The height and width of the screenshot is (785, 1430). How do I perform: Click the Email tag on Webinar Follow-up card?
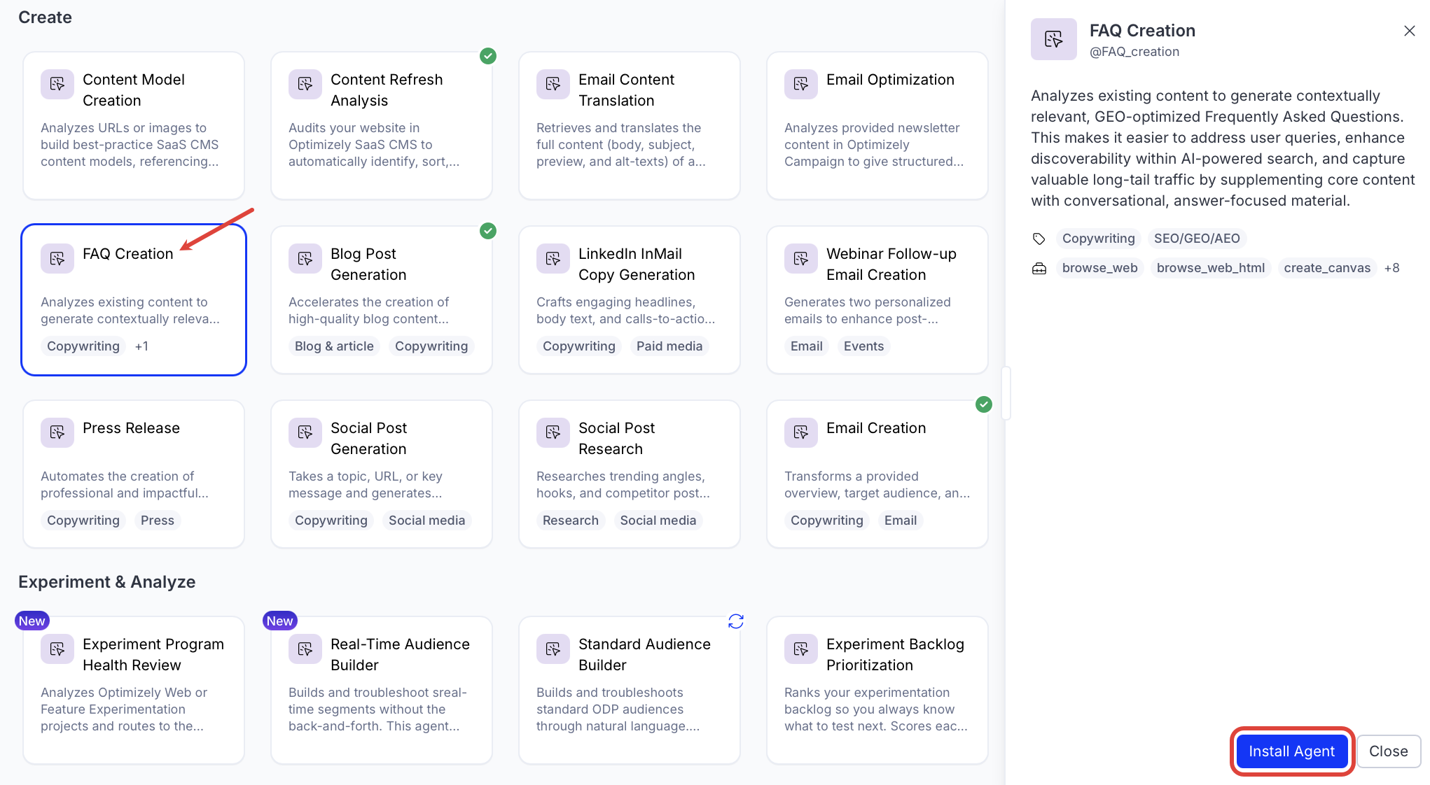tap(807, 346)
